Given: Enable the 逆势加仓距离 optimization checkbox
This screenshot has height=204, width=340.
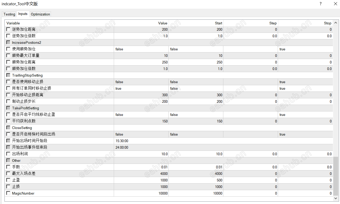Looking at the screenshot, I should pos(8,29).
